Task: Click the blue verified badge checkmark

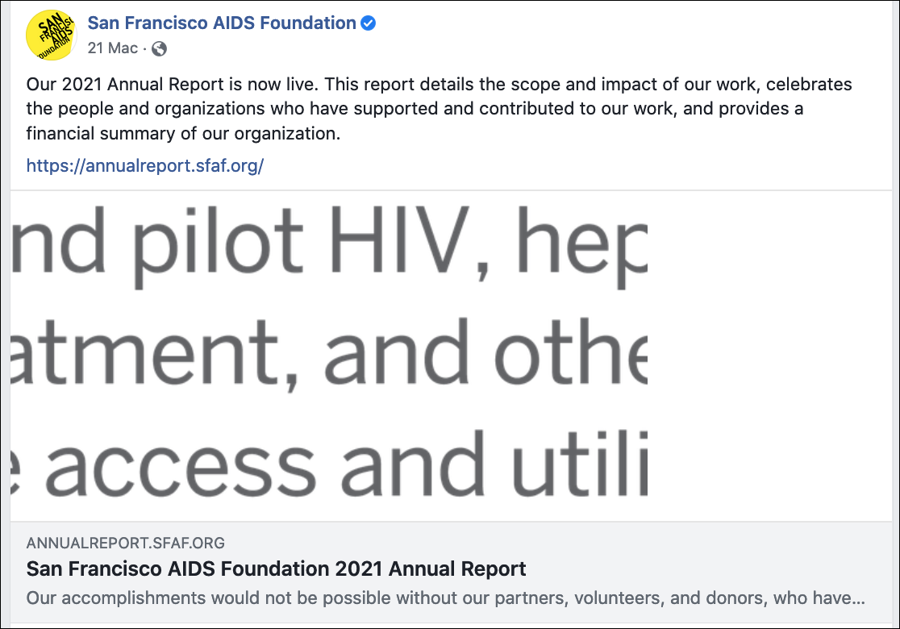Action: (x=368, y=23)
